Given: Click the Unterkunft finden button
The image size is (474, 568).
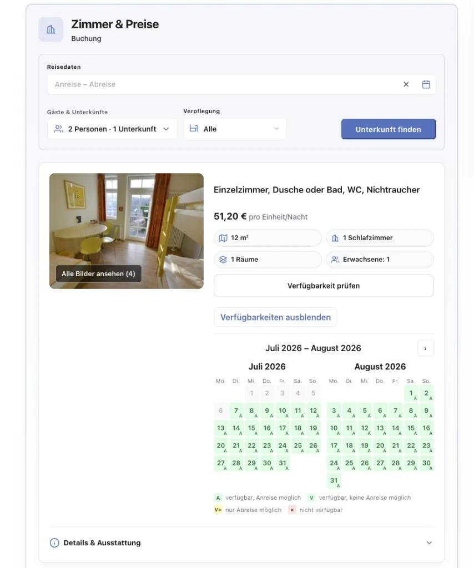Looking at the screenshot, I should point(389,129).
